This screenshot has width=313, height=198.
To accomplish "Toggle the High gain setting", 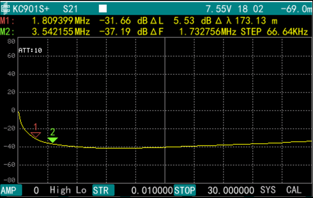I will pos(61,190).
